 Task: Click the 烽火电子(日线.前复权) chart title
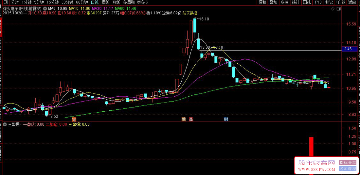23,9
